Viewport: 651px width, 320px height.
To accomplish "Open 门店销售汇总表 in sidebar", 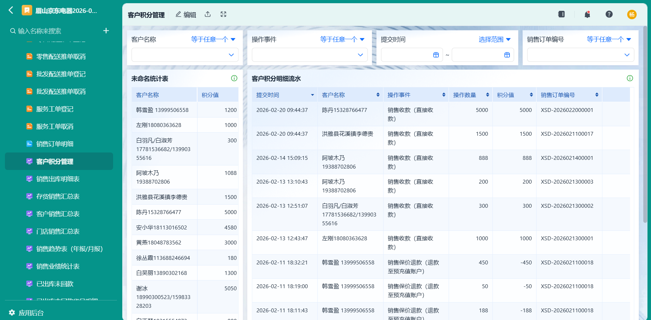I will [59, 231].
